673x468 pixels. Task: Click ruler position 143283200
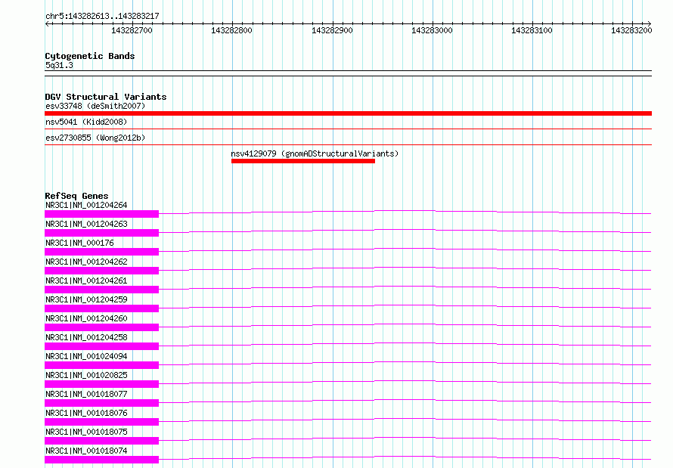[x=631, y=30]
